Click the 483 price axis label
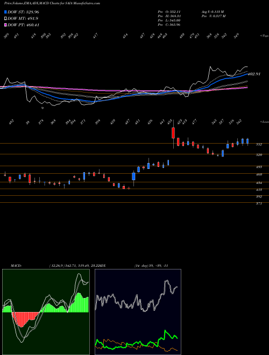Viewport: 269px width, 355px height. 259,167
